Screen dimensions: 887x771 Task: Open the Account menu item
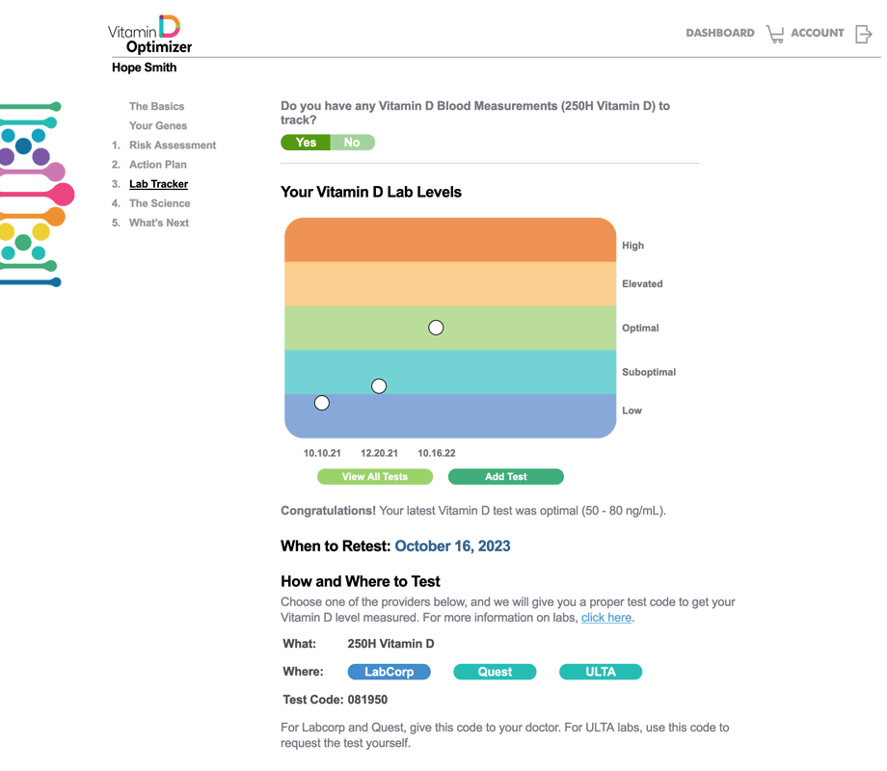(x=817, y=33)
